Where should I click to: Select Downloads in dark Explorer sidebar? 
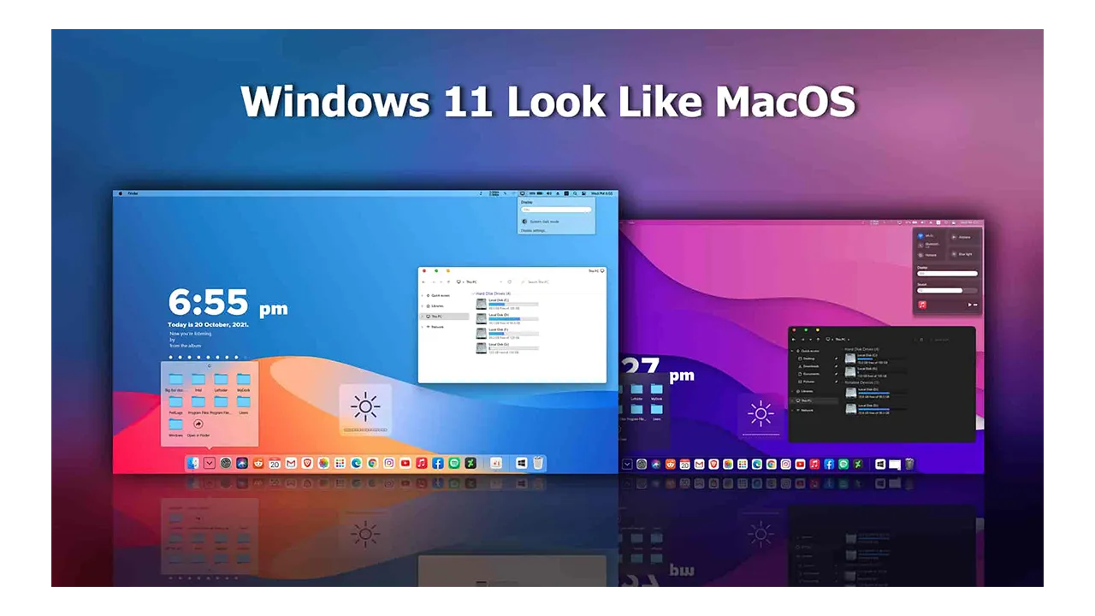(809, 366)
